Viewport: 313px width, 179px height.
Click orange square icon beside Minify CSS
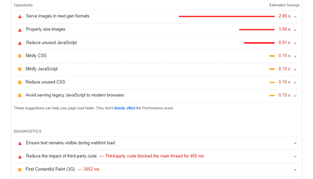point(20,56)
